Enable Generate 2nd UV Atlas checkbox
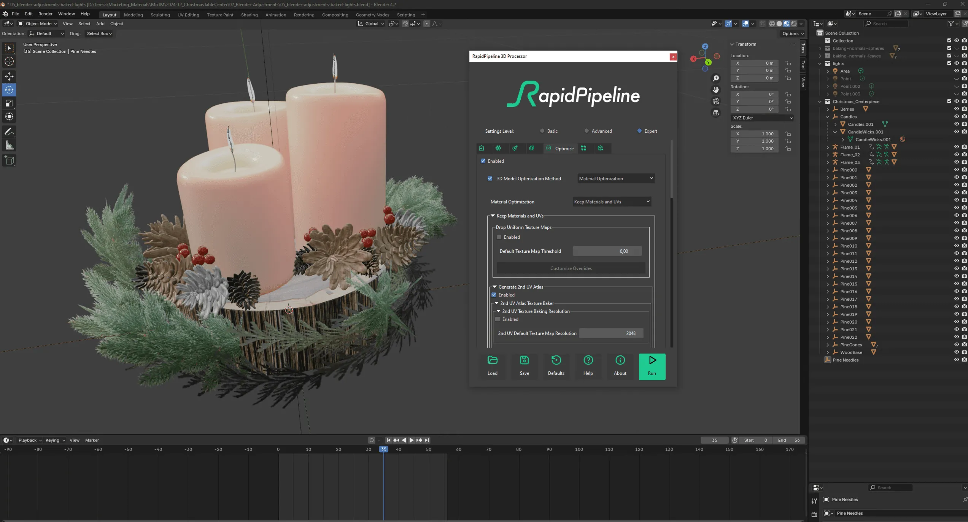Screen dimensions: 968x522 click(494, 294)
